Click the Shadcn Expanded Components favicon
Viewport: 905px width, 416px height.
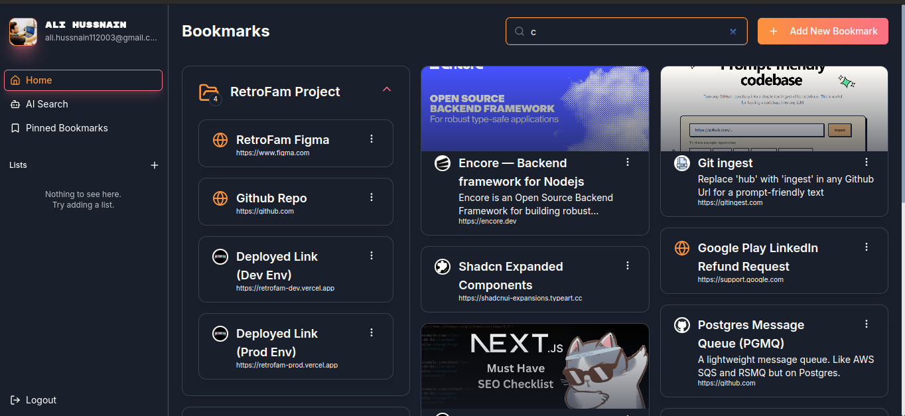[x=443, y=267]
